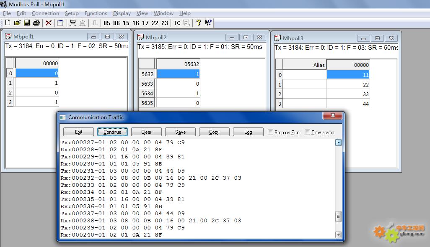Click row header 5634 in Mbpoll2

[x=147, y=93]
